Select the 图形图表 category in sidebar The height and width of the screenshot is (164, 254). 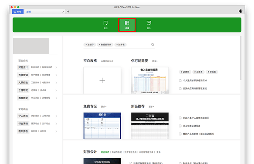coord(23,131)
